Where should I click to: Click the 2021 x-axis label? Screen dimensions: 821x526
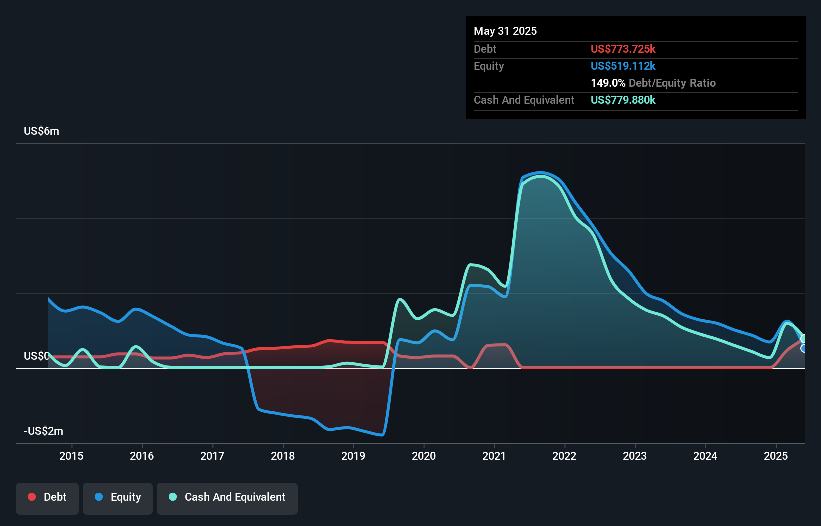tap(494, 456)
